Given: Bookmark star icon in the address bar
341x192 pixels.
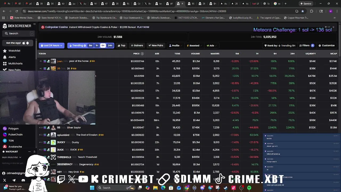Looking at the screenshot, I should point(303,11).
